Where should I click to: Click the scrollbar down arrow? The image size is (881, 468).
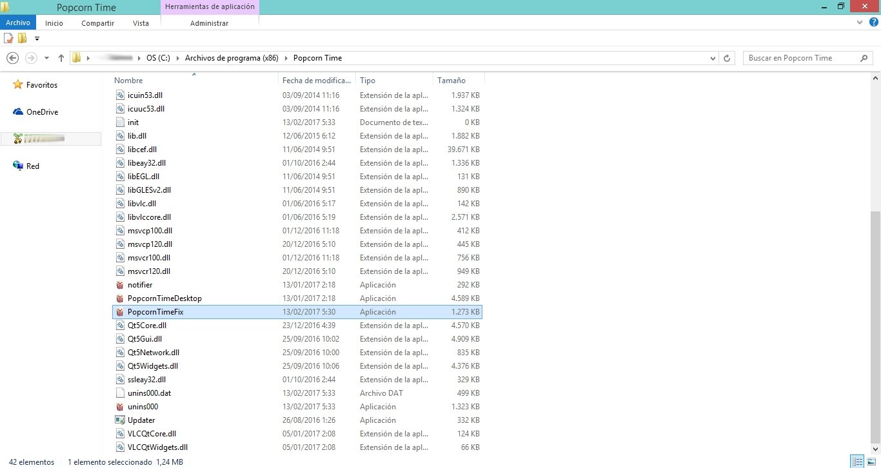pos(875,449)
